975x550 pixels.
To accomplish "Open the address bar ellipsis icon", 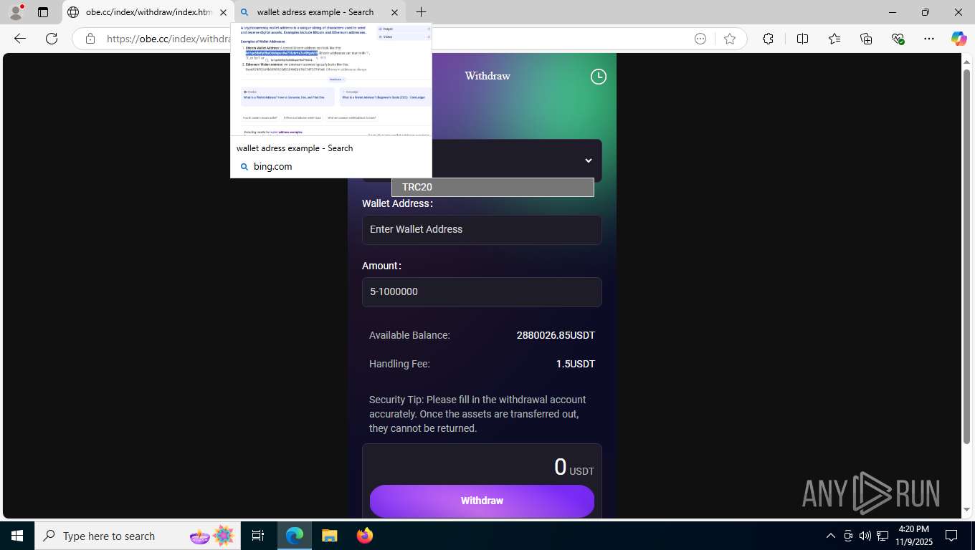I will pos(700,39).
